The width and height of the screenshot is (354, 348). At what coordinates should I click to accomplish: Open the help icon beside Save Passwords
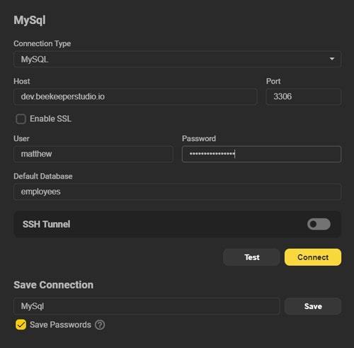tap(100, 325)
